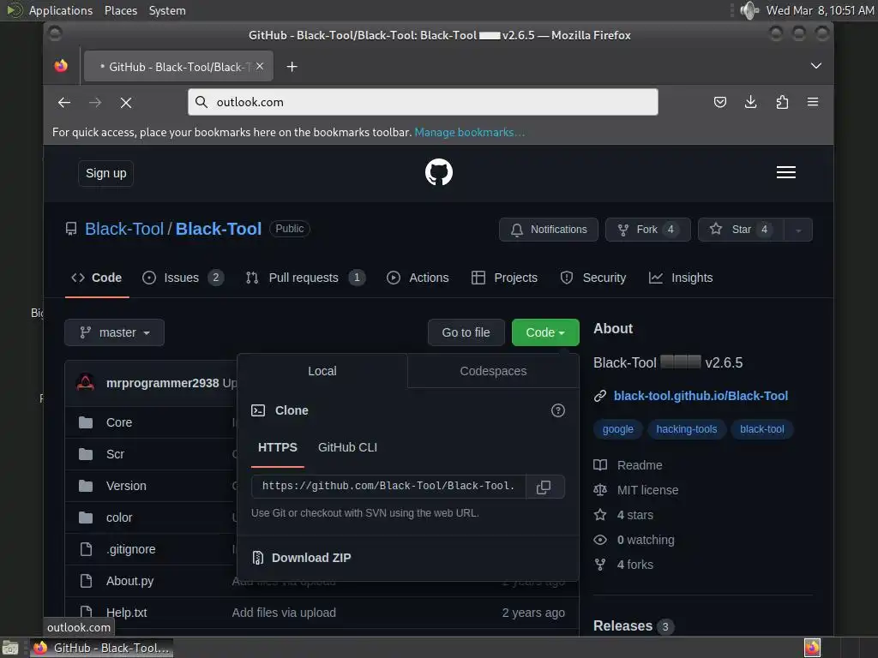Star the Black-Tool repository
Screen dimensions: 878x658
[x=742, y=230]
